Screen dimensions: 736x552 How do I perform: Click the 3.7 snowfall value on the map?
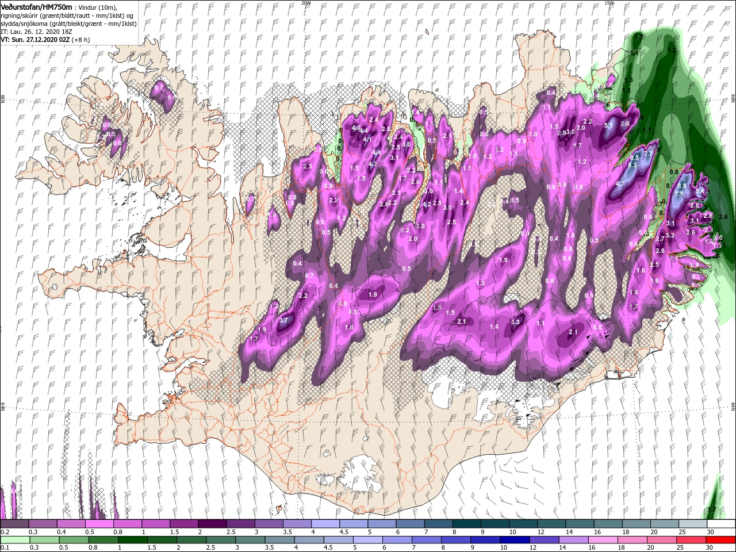(x=283, y=320)
